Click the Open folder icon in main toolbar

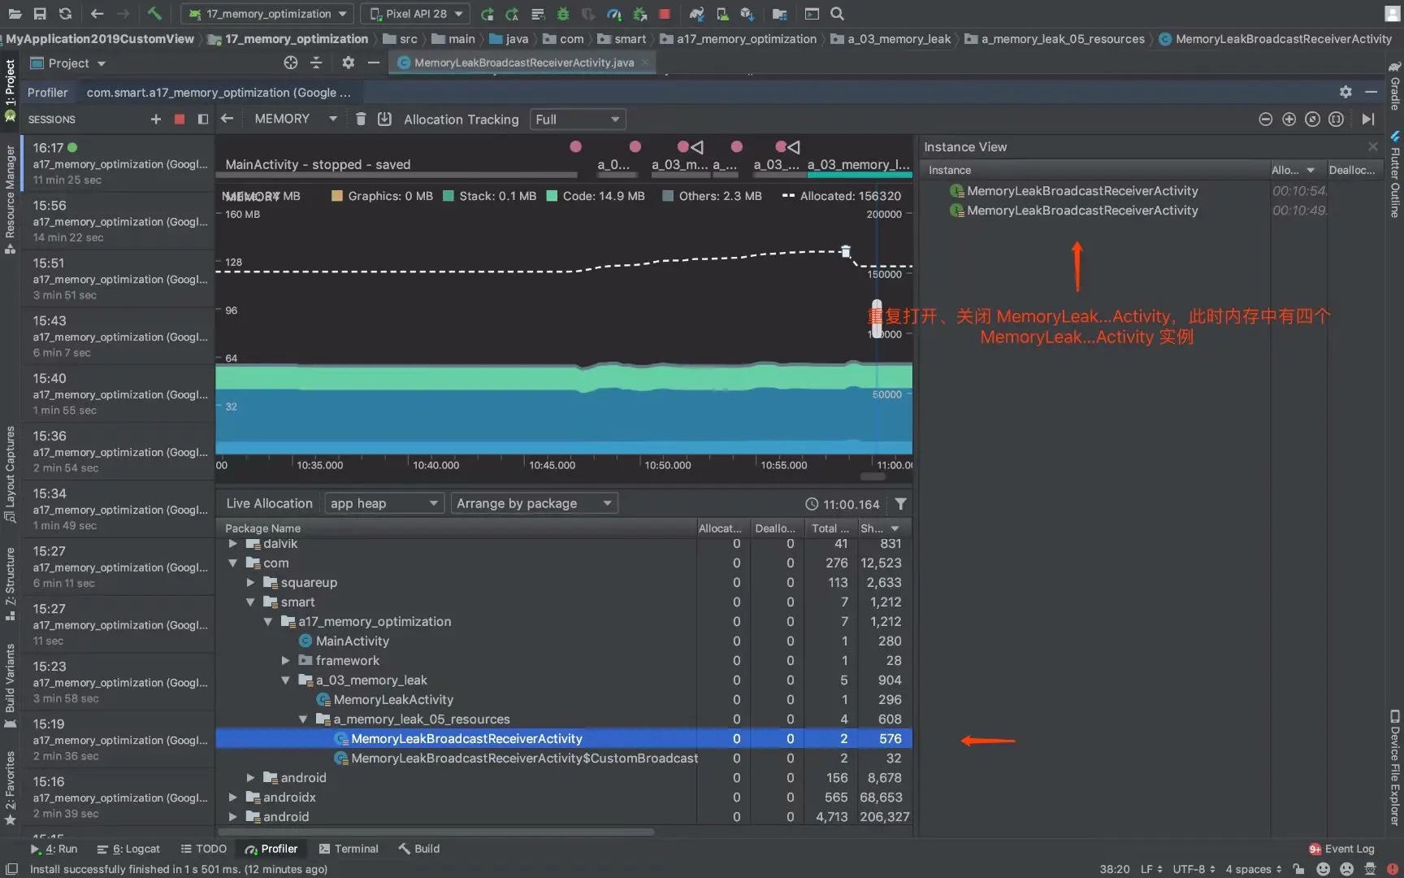tap(15, 14)
